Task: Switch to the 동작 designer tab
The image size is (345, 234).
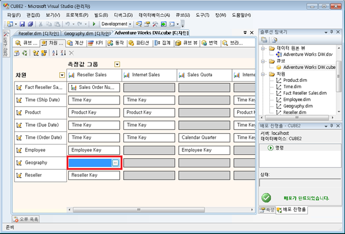Action: 116,42
